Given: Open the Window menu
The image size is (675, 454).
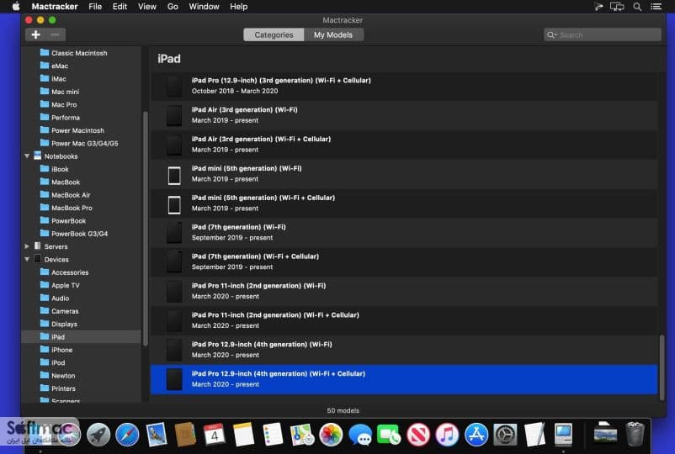Looking at the screenshot, I should tap(204, 7).
